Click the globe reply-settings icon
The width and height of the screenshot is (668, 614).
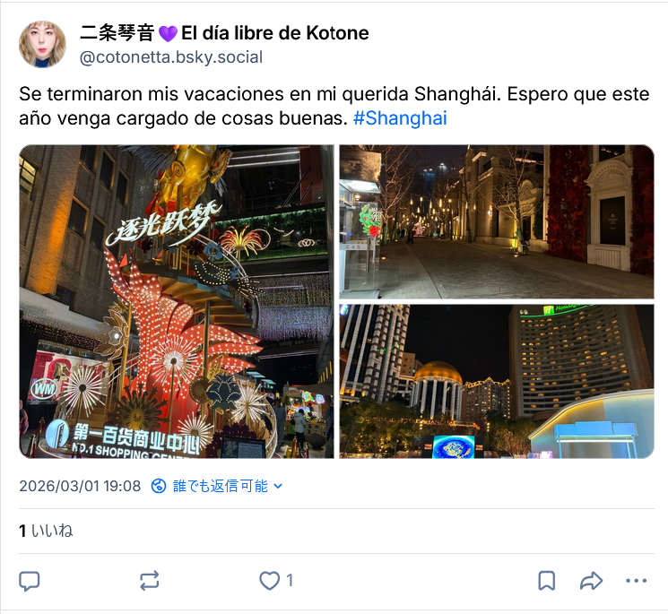[x=159, y=486]
